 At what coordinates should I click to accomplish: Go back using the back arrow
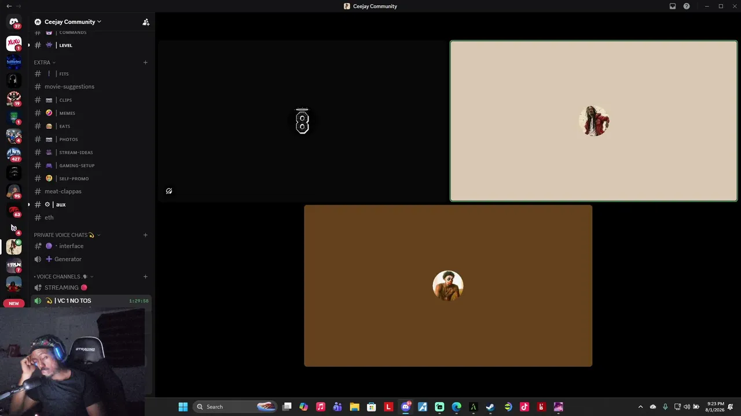point(9,6)
